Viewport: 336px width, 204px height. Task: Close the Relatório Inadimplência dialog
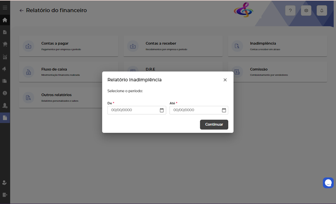click(x=225, y=80)
